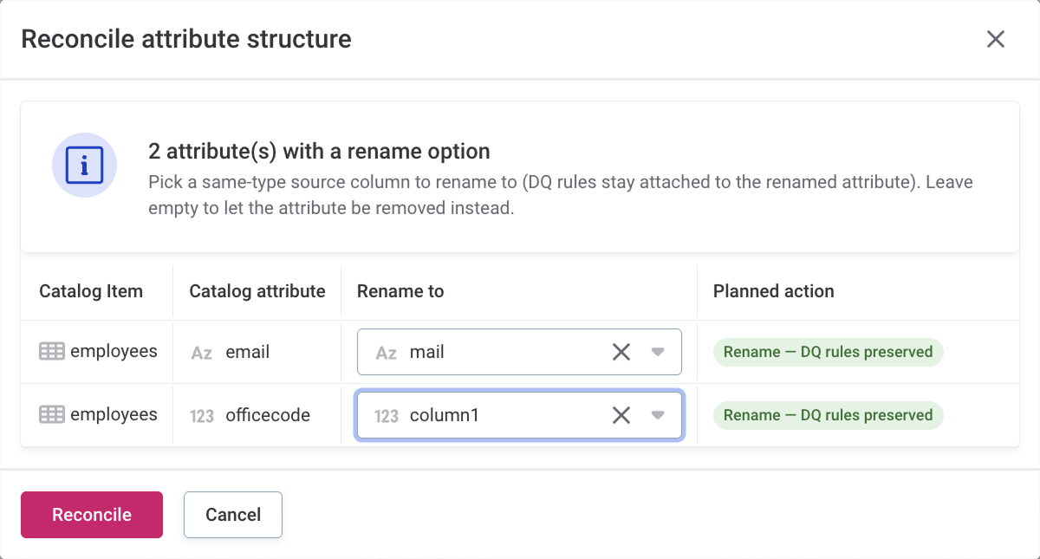Viewport: 1040px width, 559px height.
Task: Click the Cancel button
Action: point(233,515)
